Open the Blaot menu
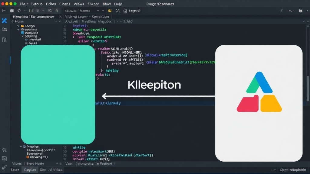 point(107,4)
